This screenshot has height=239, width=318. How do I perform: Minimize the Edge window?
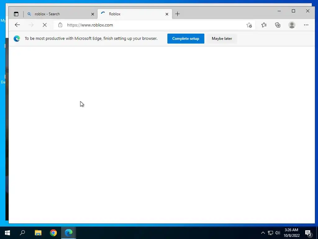click(279, 11)
